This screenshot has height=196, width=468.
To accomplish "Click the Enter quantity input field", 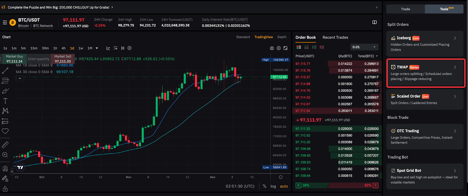I will (x=39, y=59).
